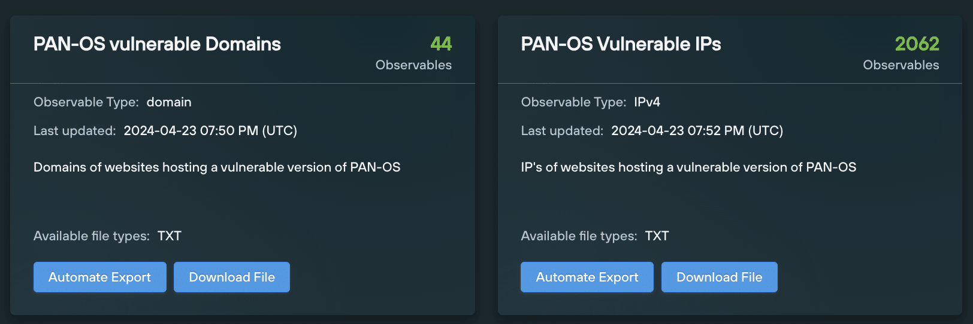Screen dimensions: 973x324
Task: Select TXT file type on Domains card
Action: coord(170,236)
